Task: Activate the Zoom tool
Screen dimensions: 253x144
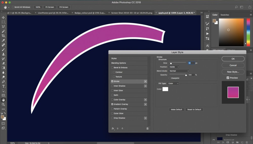Action: pyautogui.click(x=3, y=104)
